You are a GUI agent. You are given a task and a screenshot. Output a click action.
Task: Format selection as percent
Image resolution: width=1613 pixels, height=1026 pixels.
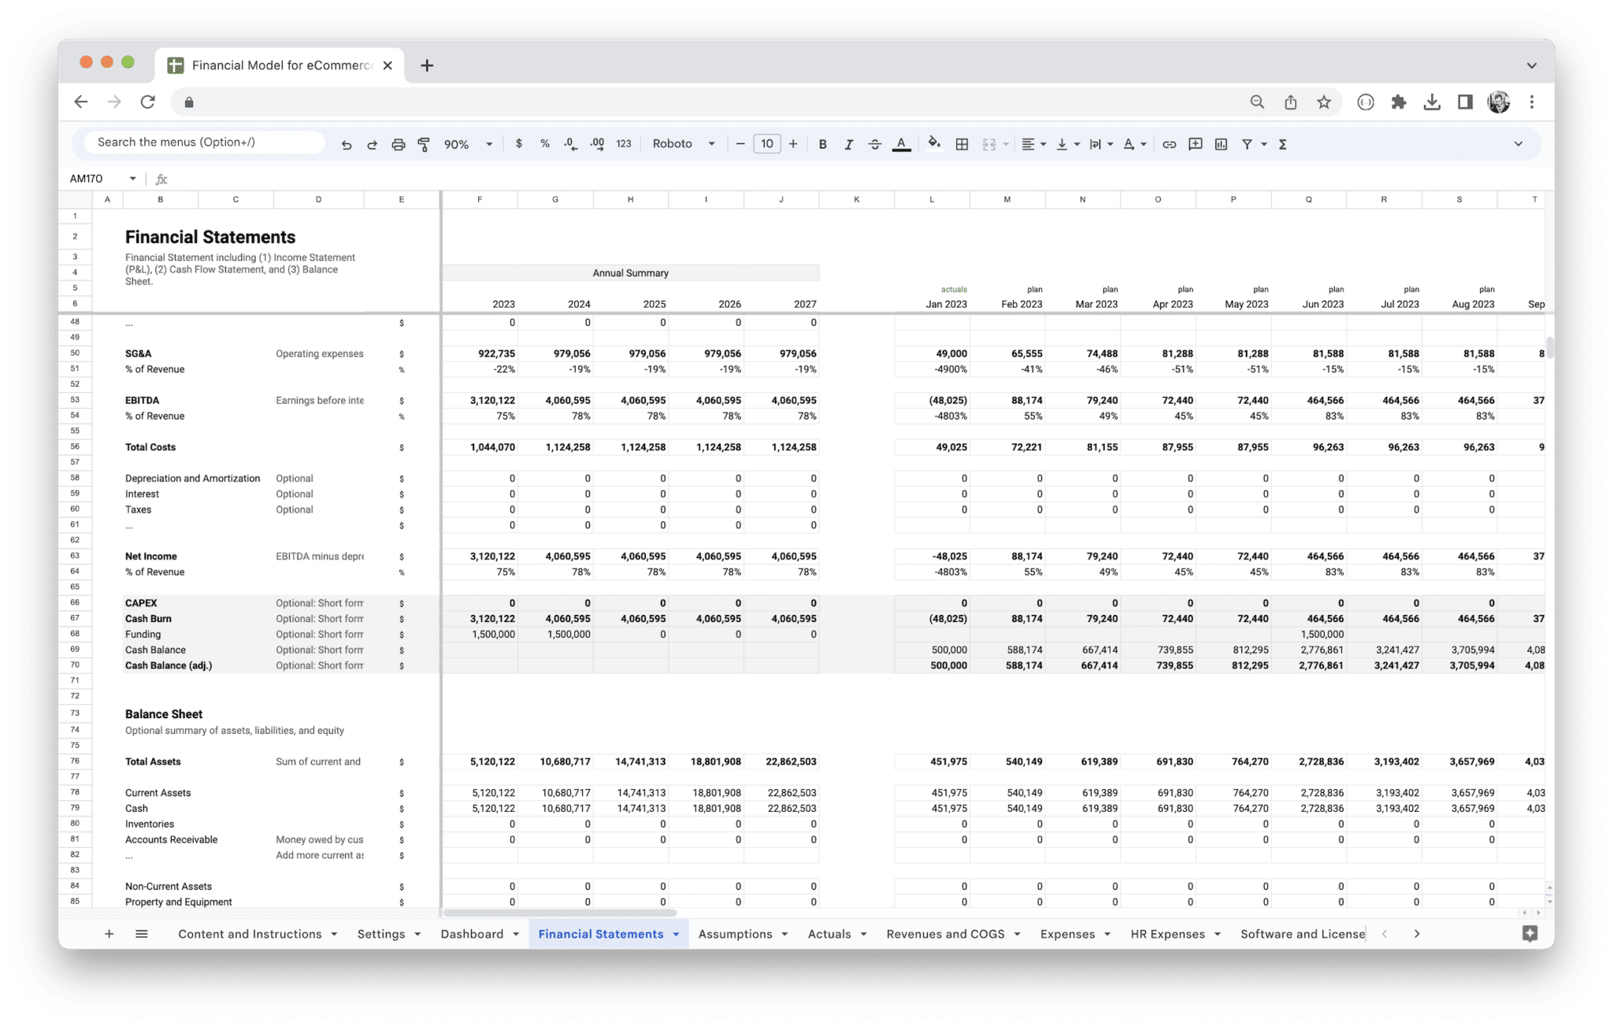click(x=544, y=143)
